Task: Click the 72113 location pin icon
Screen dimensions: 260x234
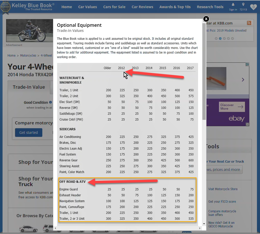Action: tap(243, 5)
